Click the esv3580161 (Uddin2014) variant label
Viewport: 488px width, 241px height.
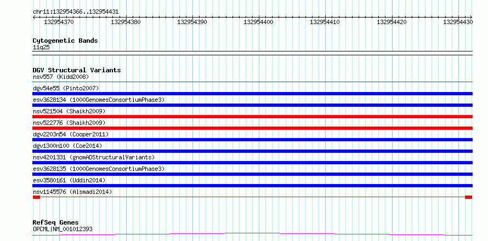click(69, 180)
